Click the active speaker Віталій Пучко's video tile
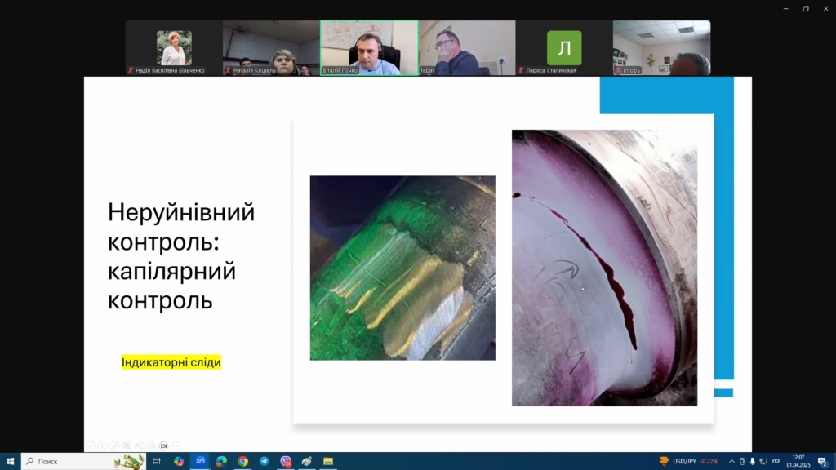The width and height of the screenshot is (836, 470). [369, 48]
